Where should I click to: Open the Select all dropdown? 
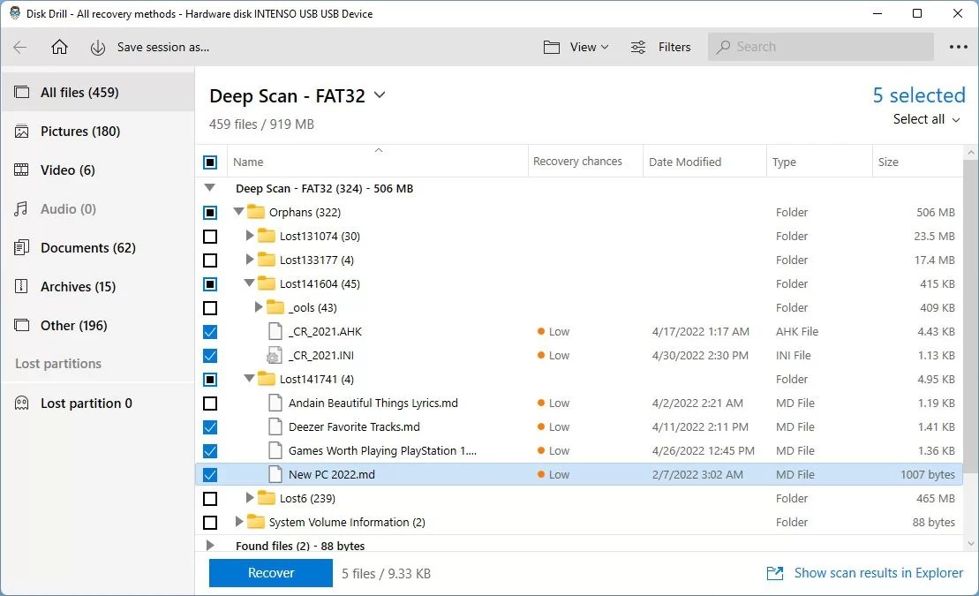click(925, 118)
